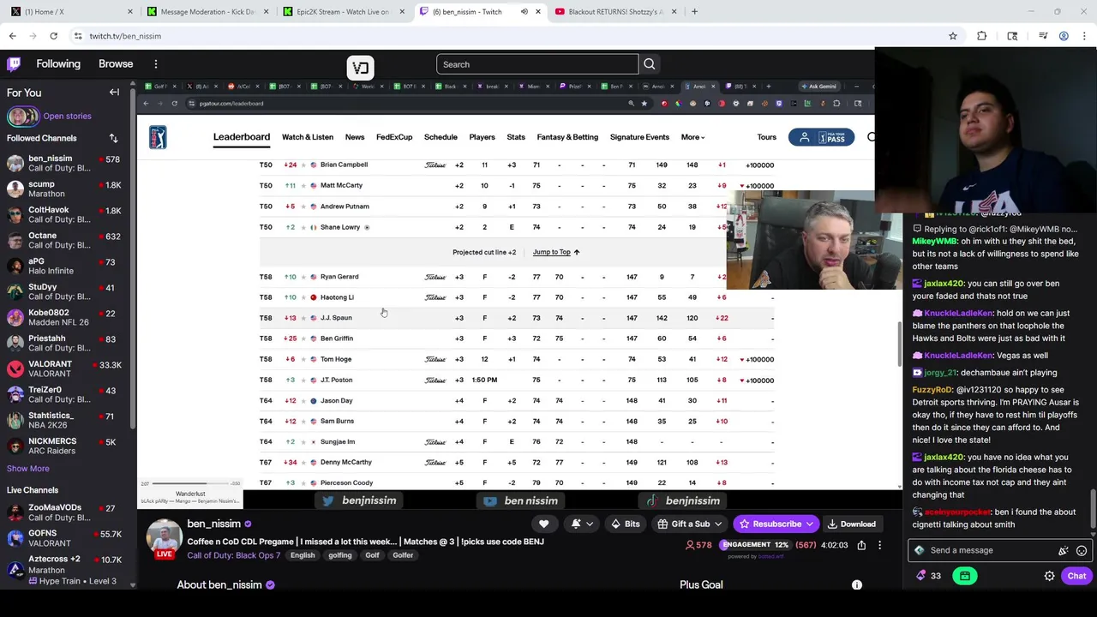Follow heart icon for ben_nissim

(543, 524)
